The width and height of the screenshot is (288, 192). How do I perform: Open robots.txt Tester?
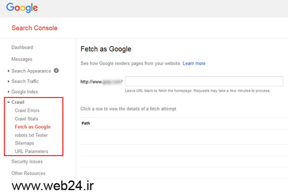pos(31,135)
